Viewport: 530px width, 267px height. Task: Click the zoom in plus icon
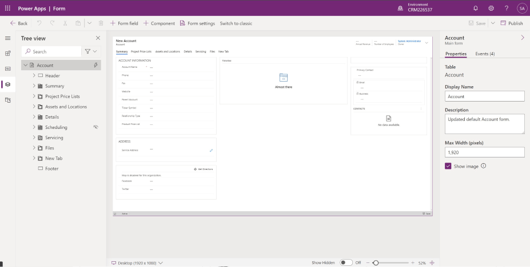point(413,262)
